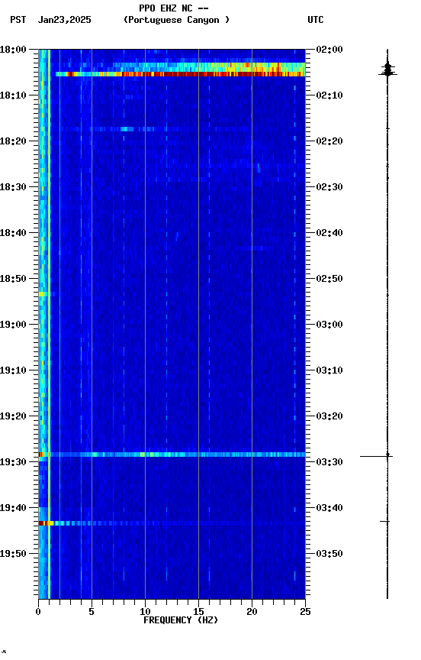Click the yellow 1 Hz vertical line in spectrogram
Viewport: 421px width, 660px height.
pyautogui.click(x=49, y=324)
